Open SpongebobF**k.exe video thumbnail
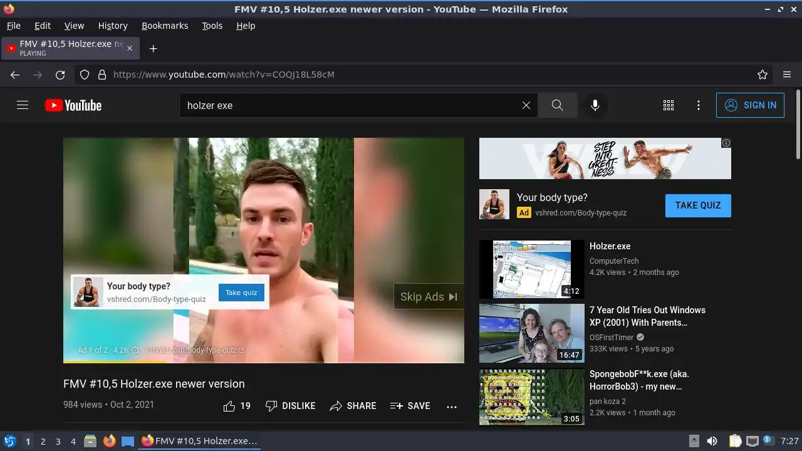 pyautogui.click(x=532, y=397)
